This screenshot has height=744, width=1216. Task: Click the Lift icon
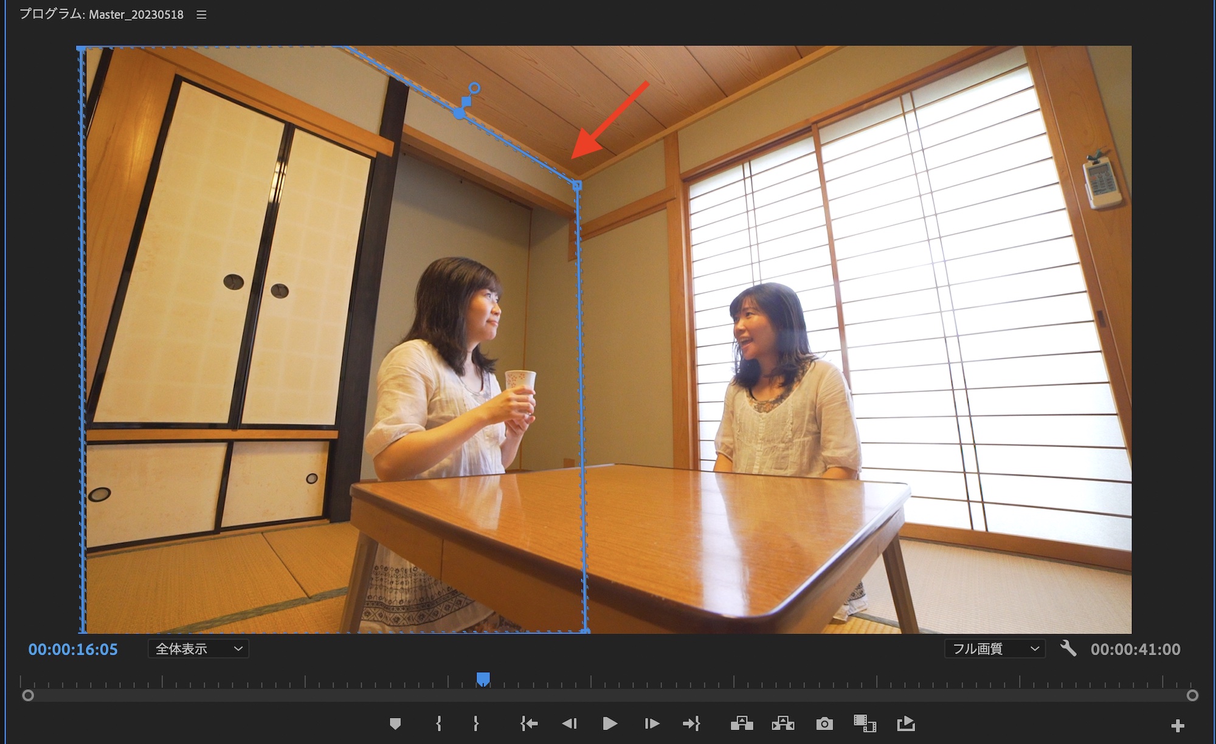[x=742, y=723]
